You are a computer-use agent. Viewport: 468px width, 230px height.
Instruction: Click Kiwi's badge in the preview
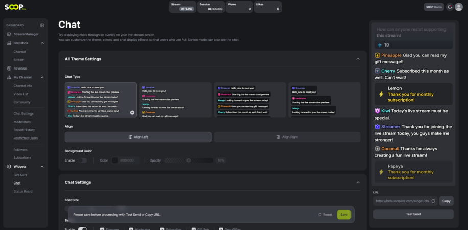(x=377, y=111)
